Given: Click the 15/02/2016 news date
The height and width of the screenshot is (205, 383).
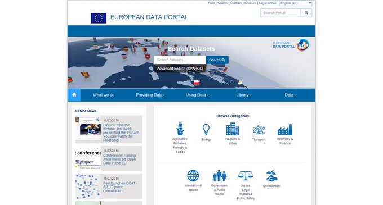Looking at the screenshot, I should pos(111,178).
